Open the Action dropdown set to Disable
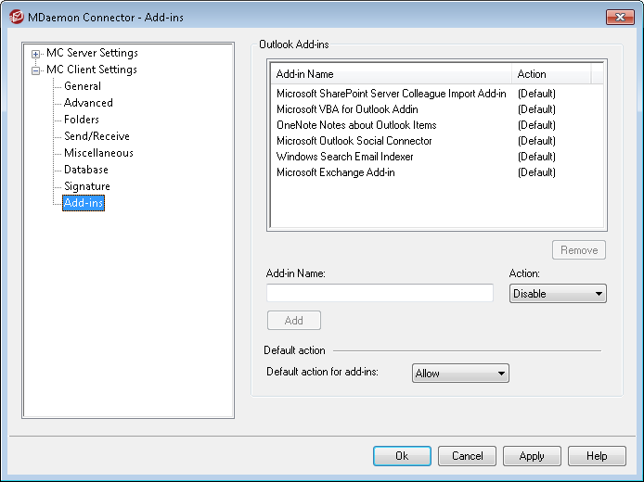644x482 pixels. coord(558,294)
